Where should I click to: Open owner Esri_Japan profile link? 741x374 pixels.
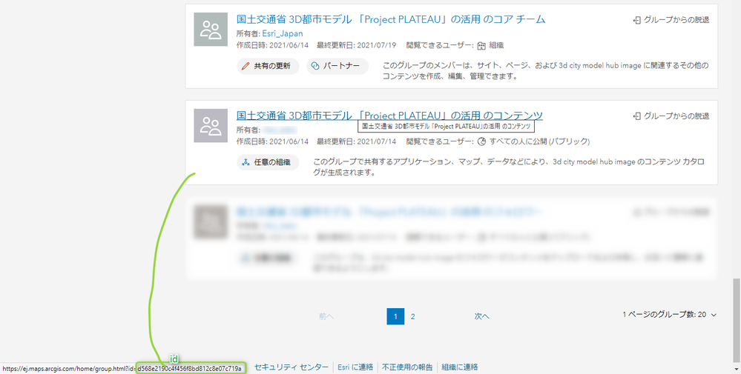point(283,33)
